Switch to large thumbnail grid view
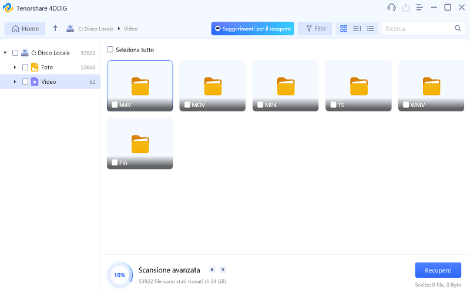 coord(344,29)
